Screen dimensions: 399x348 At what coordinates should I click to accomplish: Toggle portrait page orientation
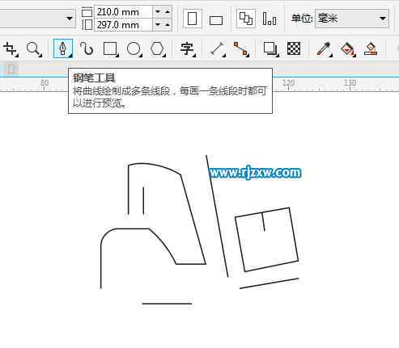click(x=192, y=19)
